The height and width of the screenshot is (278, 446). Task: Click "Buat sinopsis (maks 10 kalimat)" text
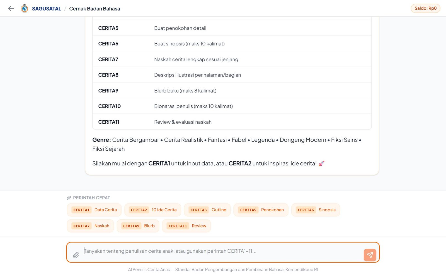tap(189, 44)
